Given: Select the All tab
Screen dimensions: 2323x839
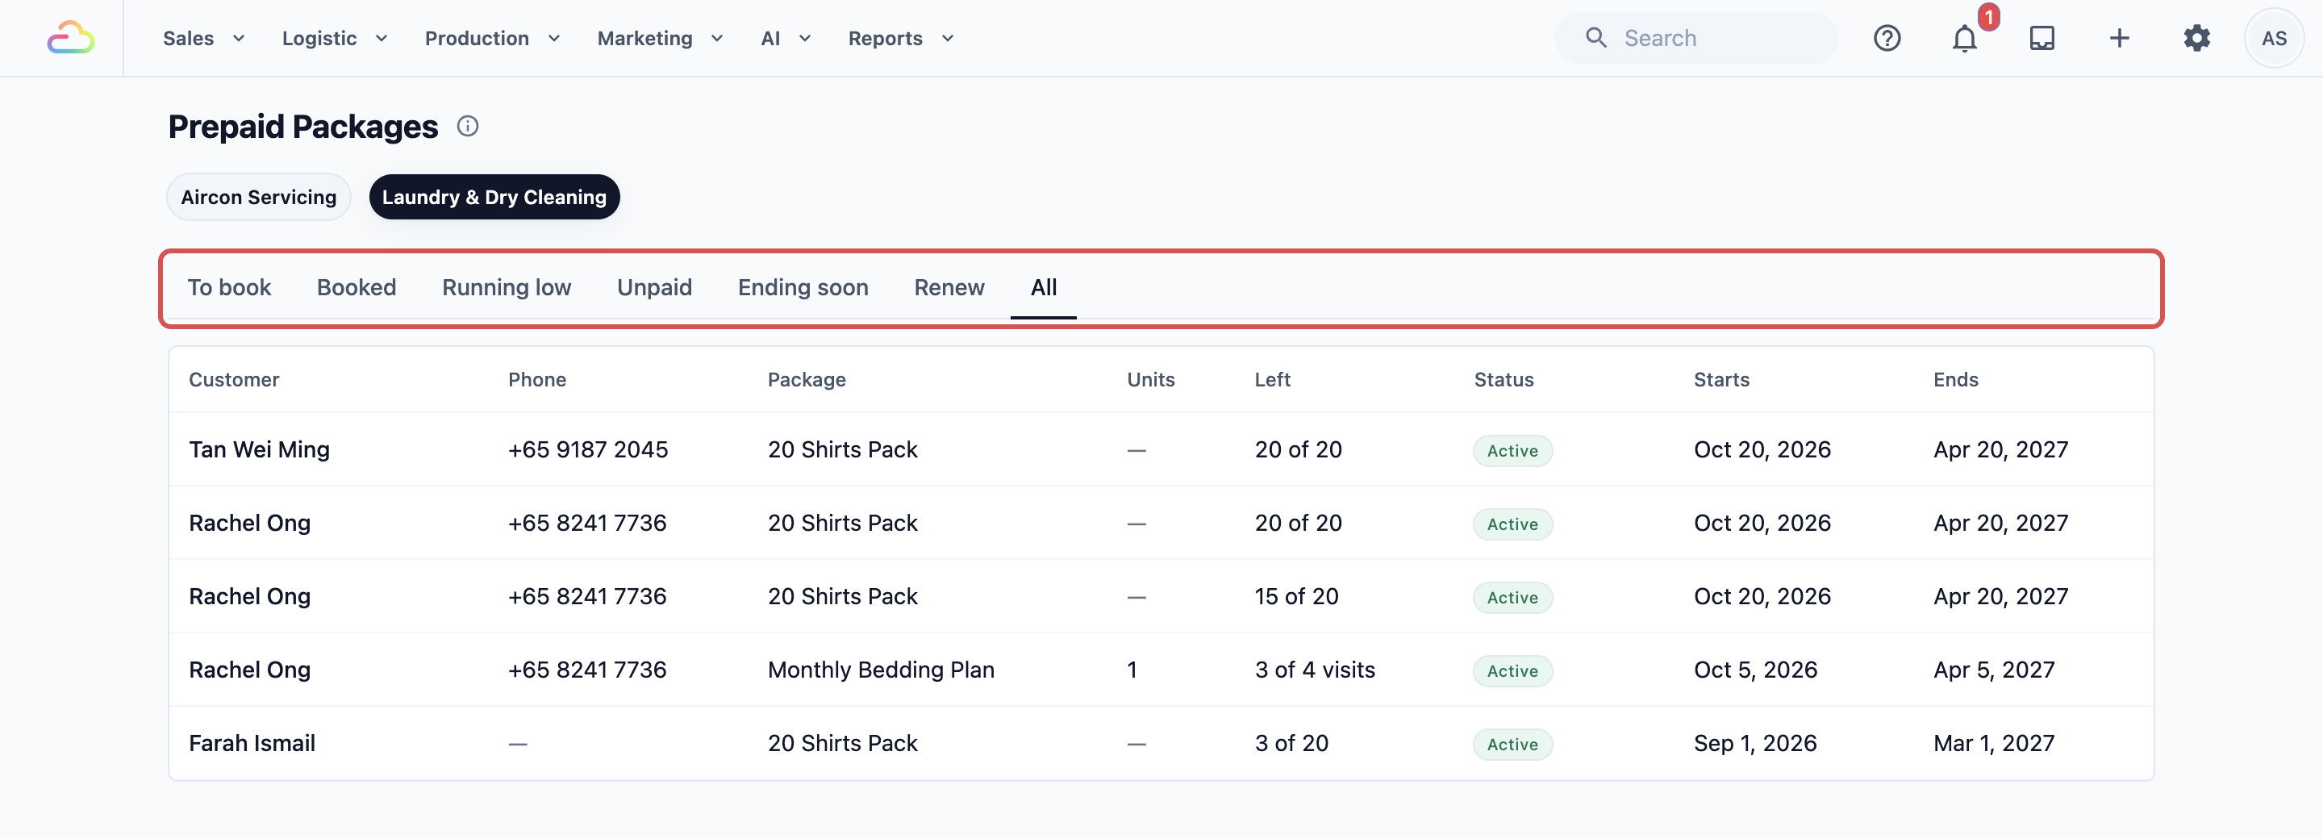Looking at the screenshot, I should (1044, 287).
